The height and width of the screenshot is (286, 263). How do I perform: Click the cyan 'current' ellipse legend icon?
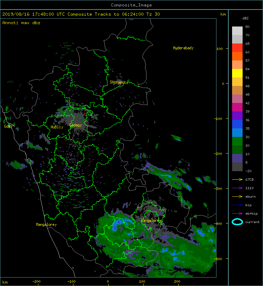click(x=237, y=222)
